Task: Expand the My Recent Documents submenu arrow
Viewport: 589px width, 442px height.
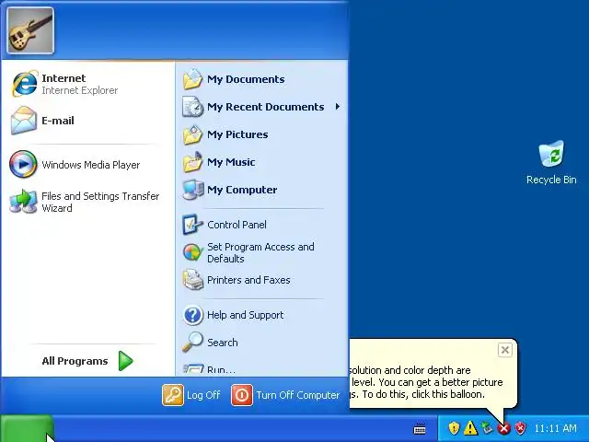Action: coord(338,107)
